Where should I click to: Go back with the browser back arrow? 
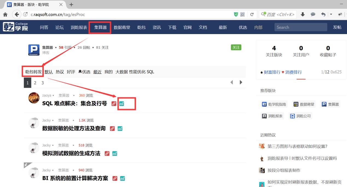17,14
